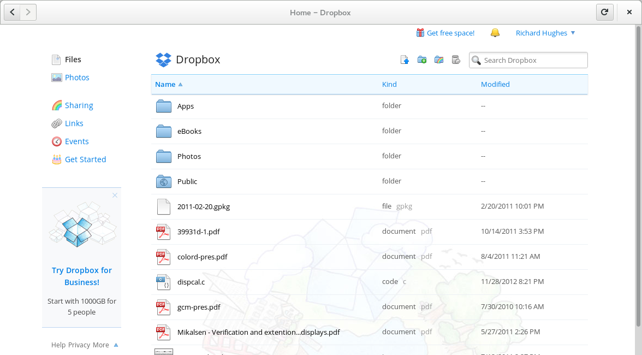Select the colord-pres.pdf file name
The height and width of the screenshot is (355, 642).
point(202,257)
